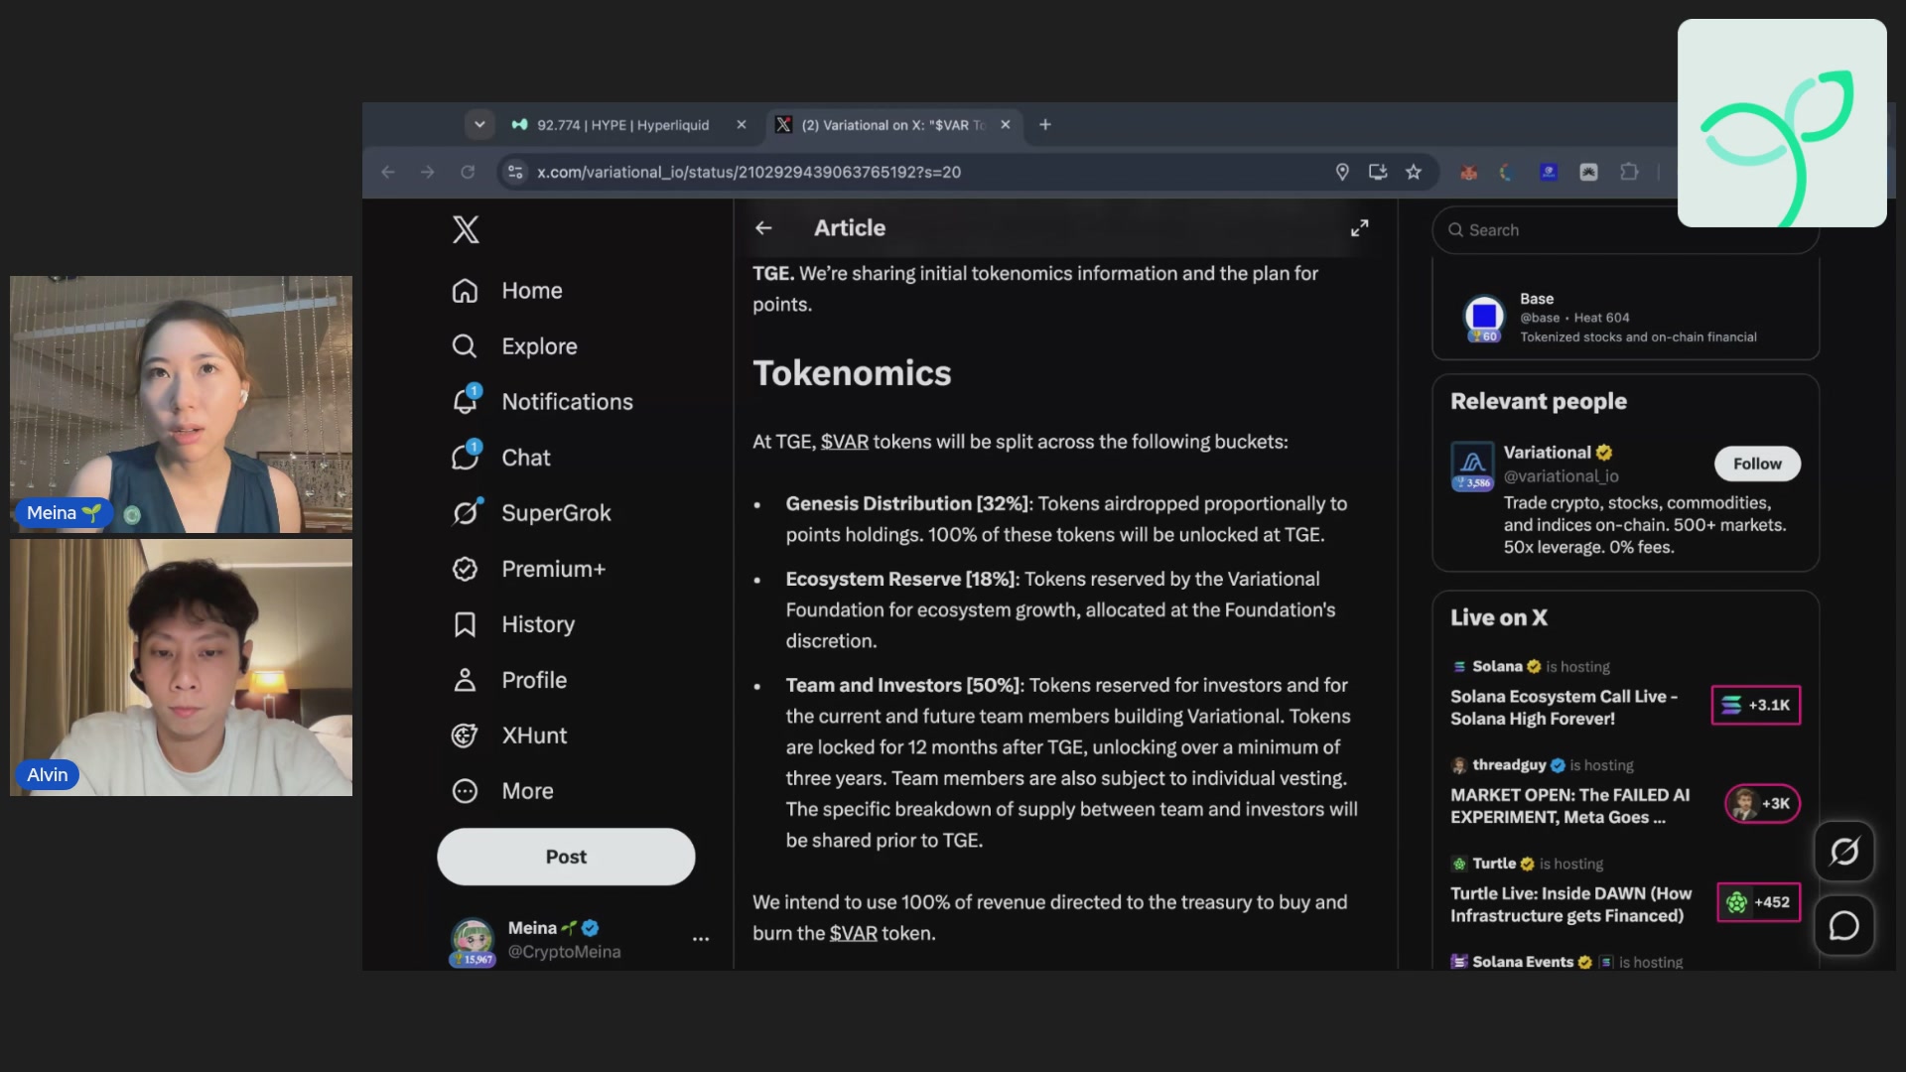Open Chat in the X sidebar
The image size is (1906, 1072).
click(x=500, y=458)
